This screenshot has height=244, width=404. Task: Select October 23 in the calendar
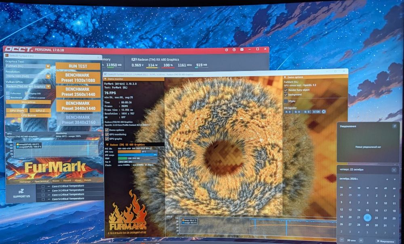[377, 218]
